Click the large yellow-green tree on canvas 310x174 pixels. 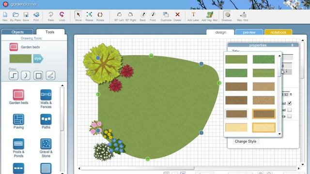pyautogui.click(x=102, y=63)
